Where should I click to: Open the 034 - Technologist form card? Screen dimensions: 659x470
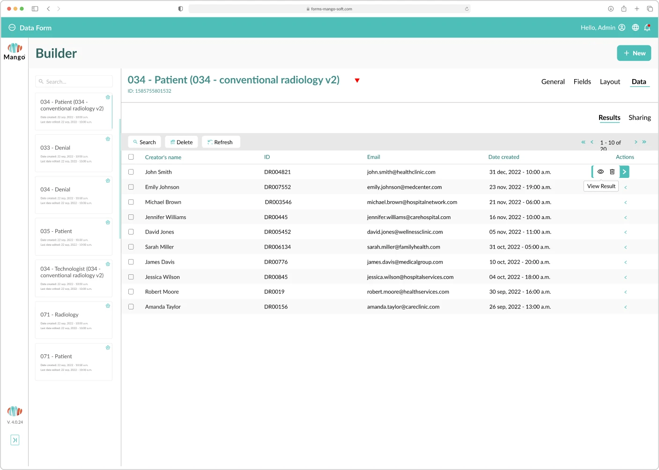(74, 278)
